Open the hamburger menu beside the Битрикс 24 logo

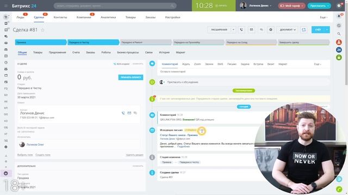pyautogui.click(x=6, y=6)
